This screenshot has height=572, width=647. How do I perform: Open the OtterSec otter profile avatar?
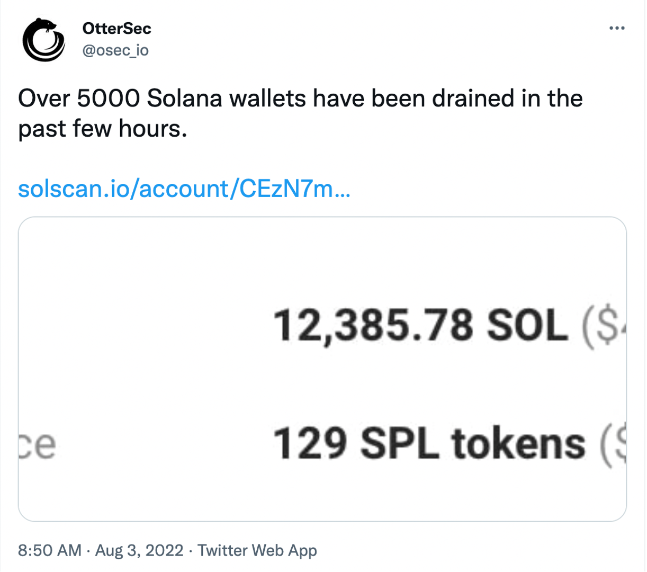[x=43, y=40]
